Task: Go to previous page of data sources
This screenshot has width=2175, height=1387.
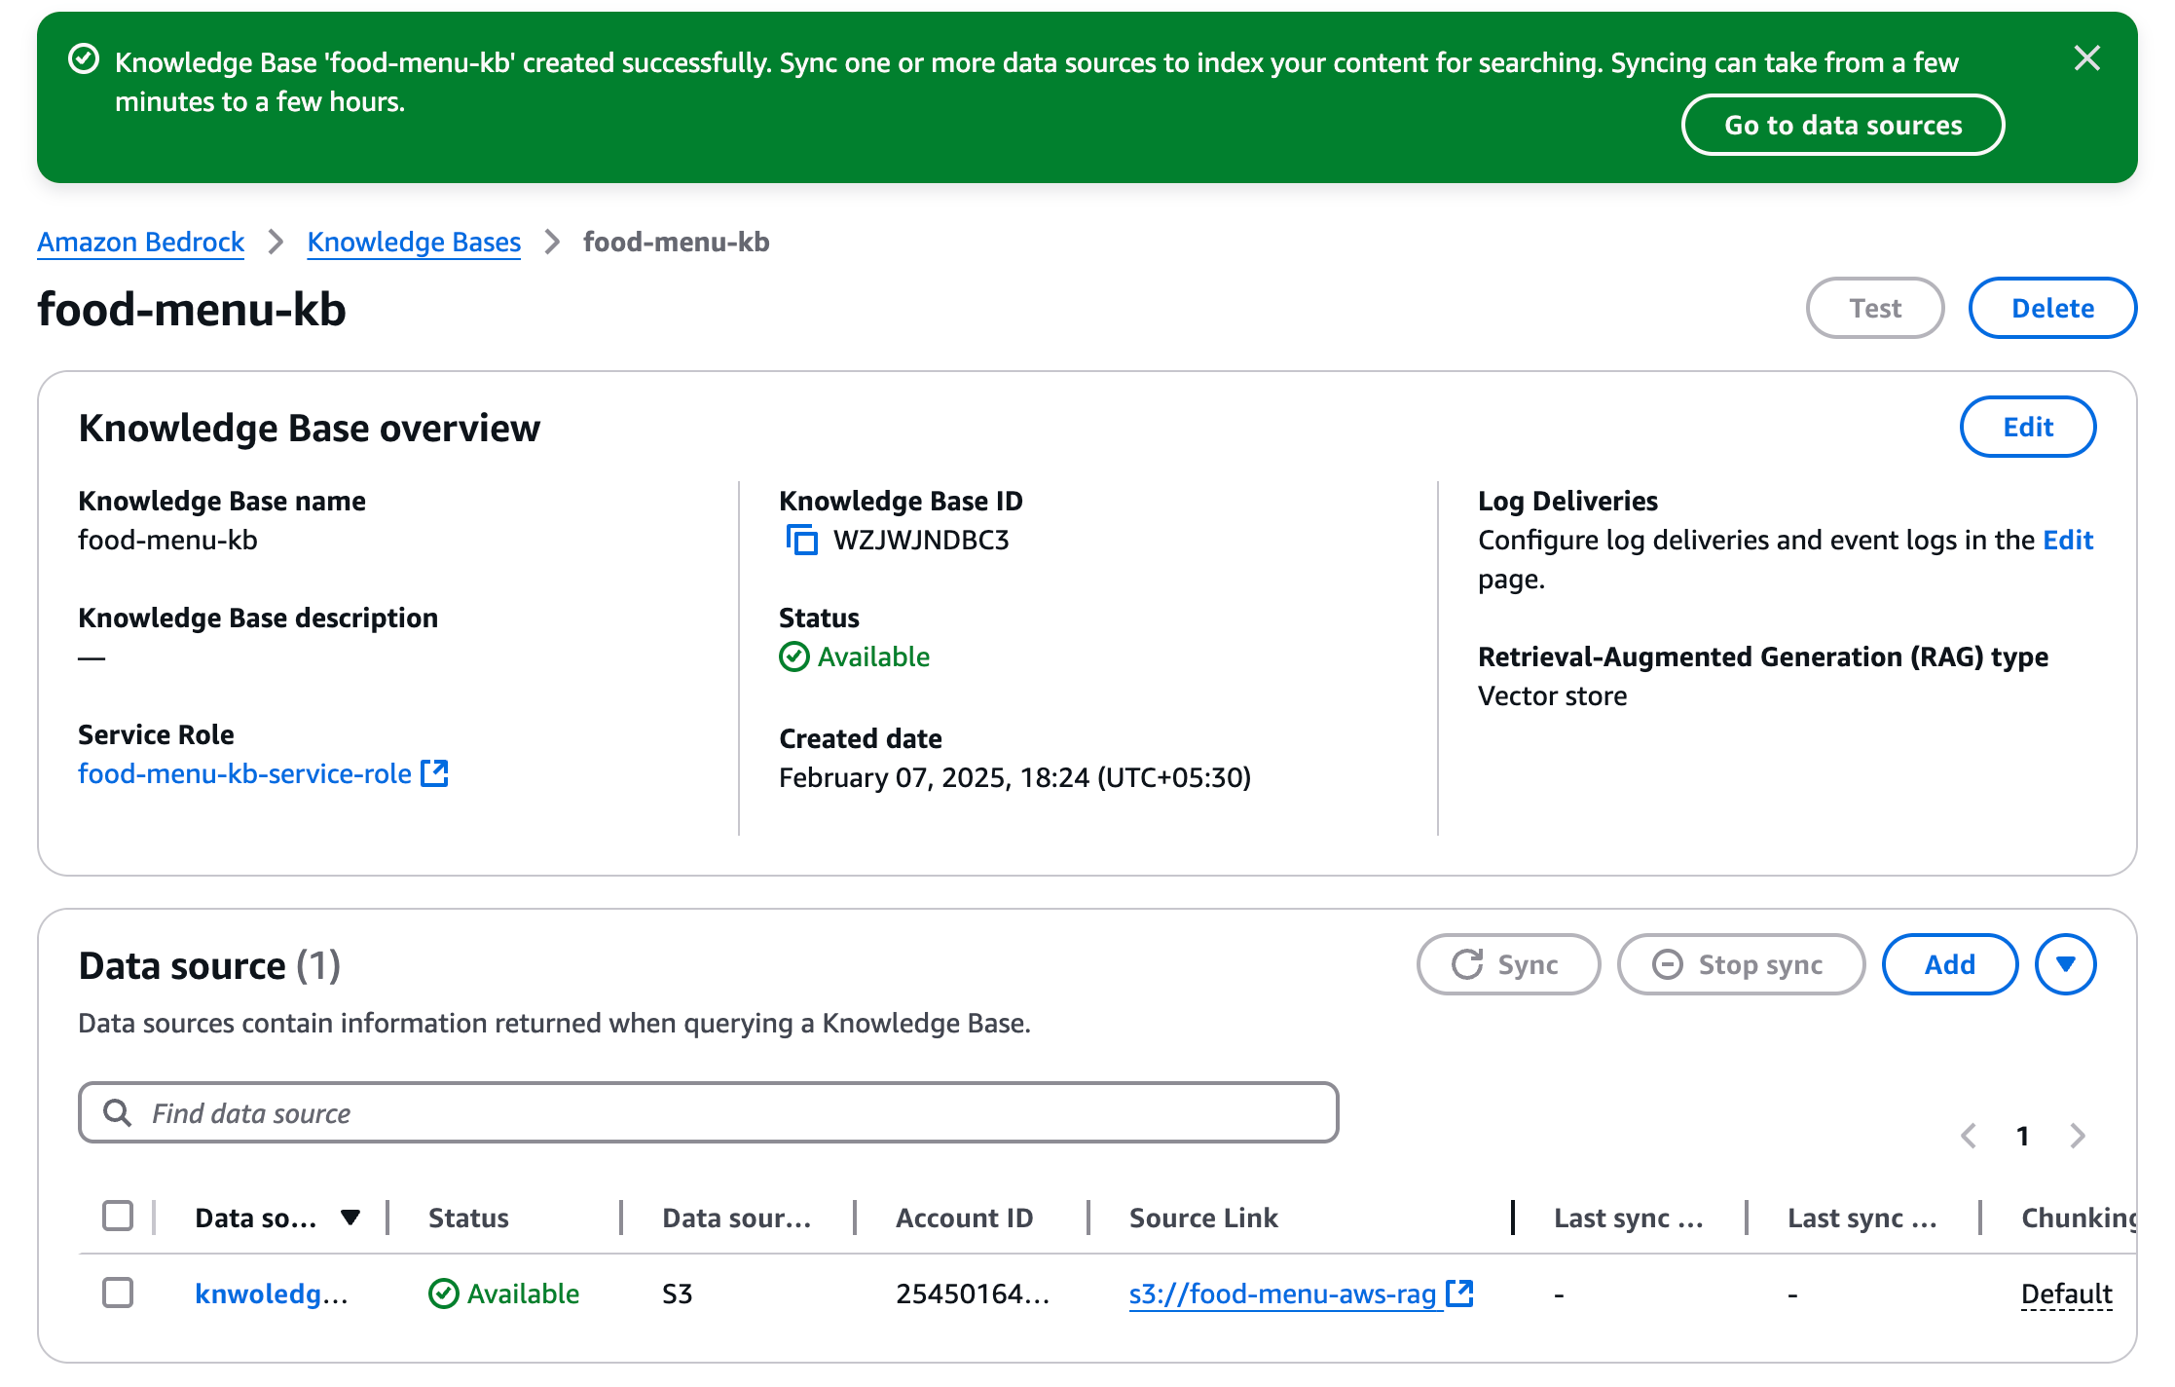Action: pyautogui.click(x=1969, y=1136)
